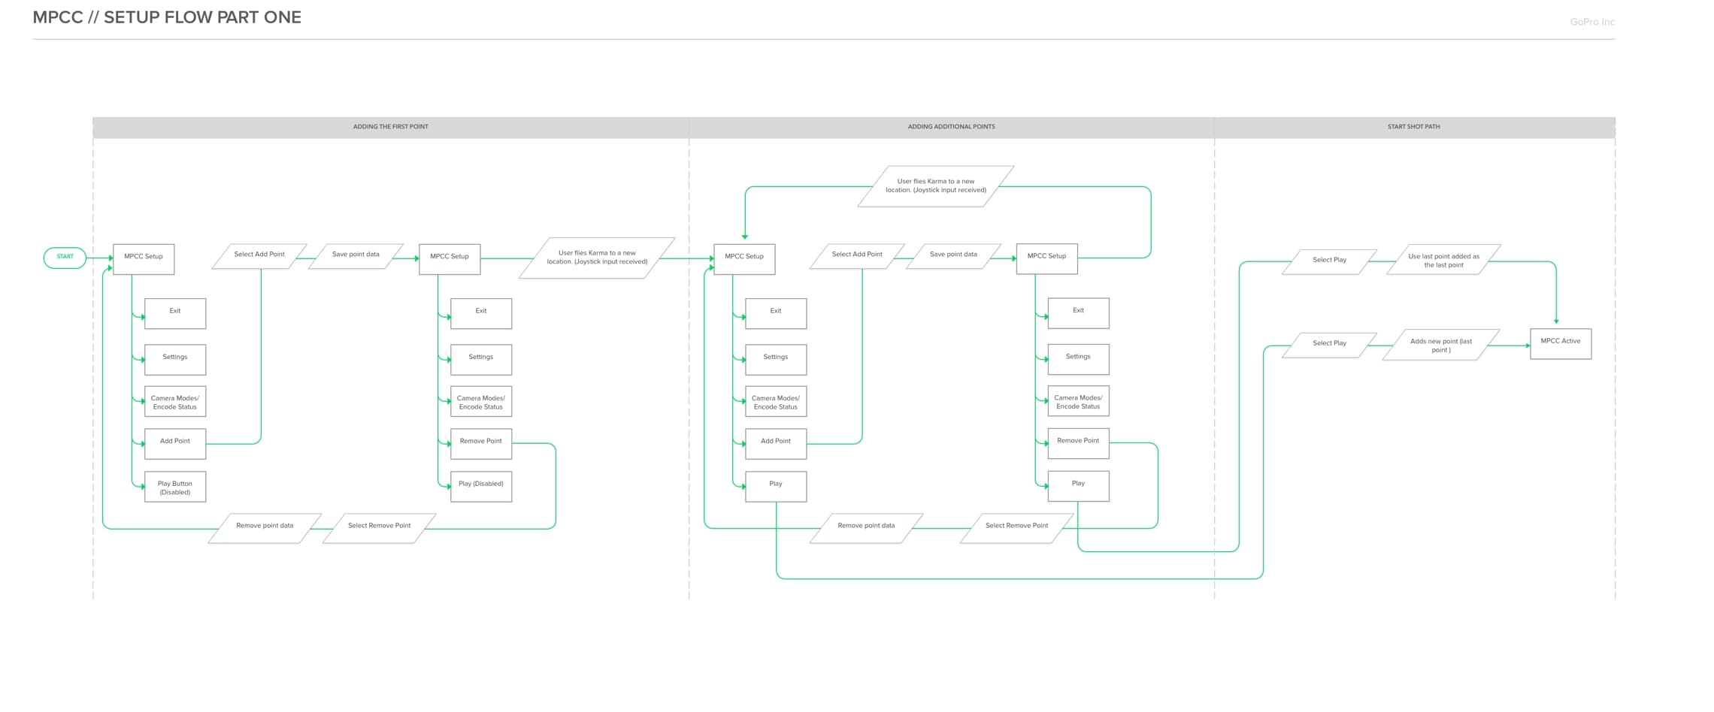
Task: Click "Select Play" beside "Adds new point"
Action: [1329, 345]
